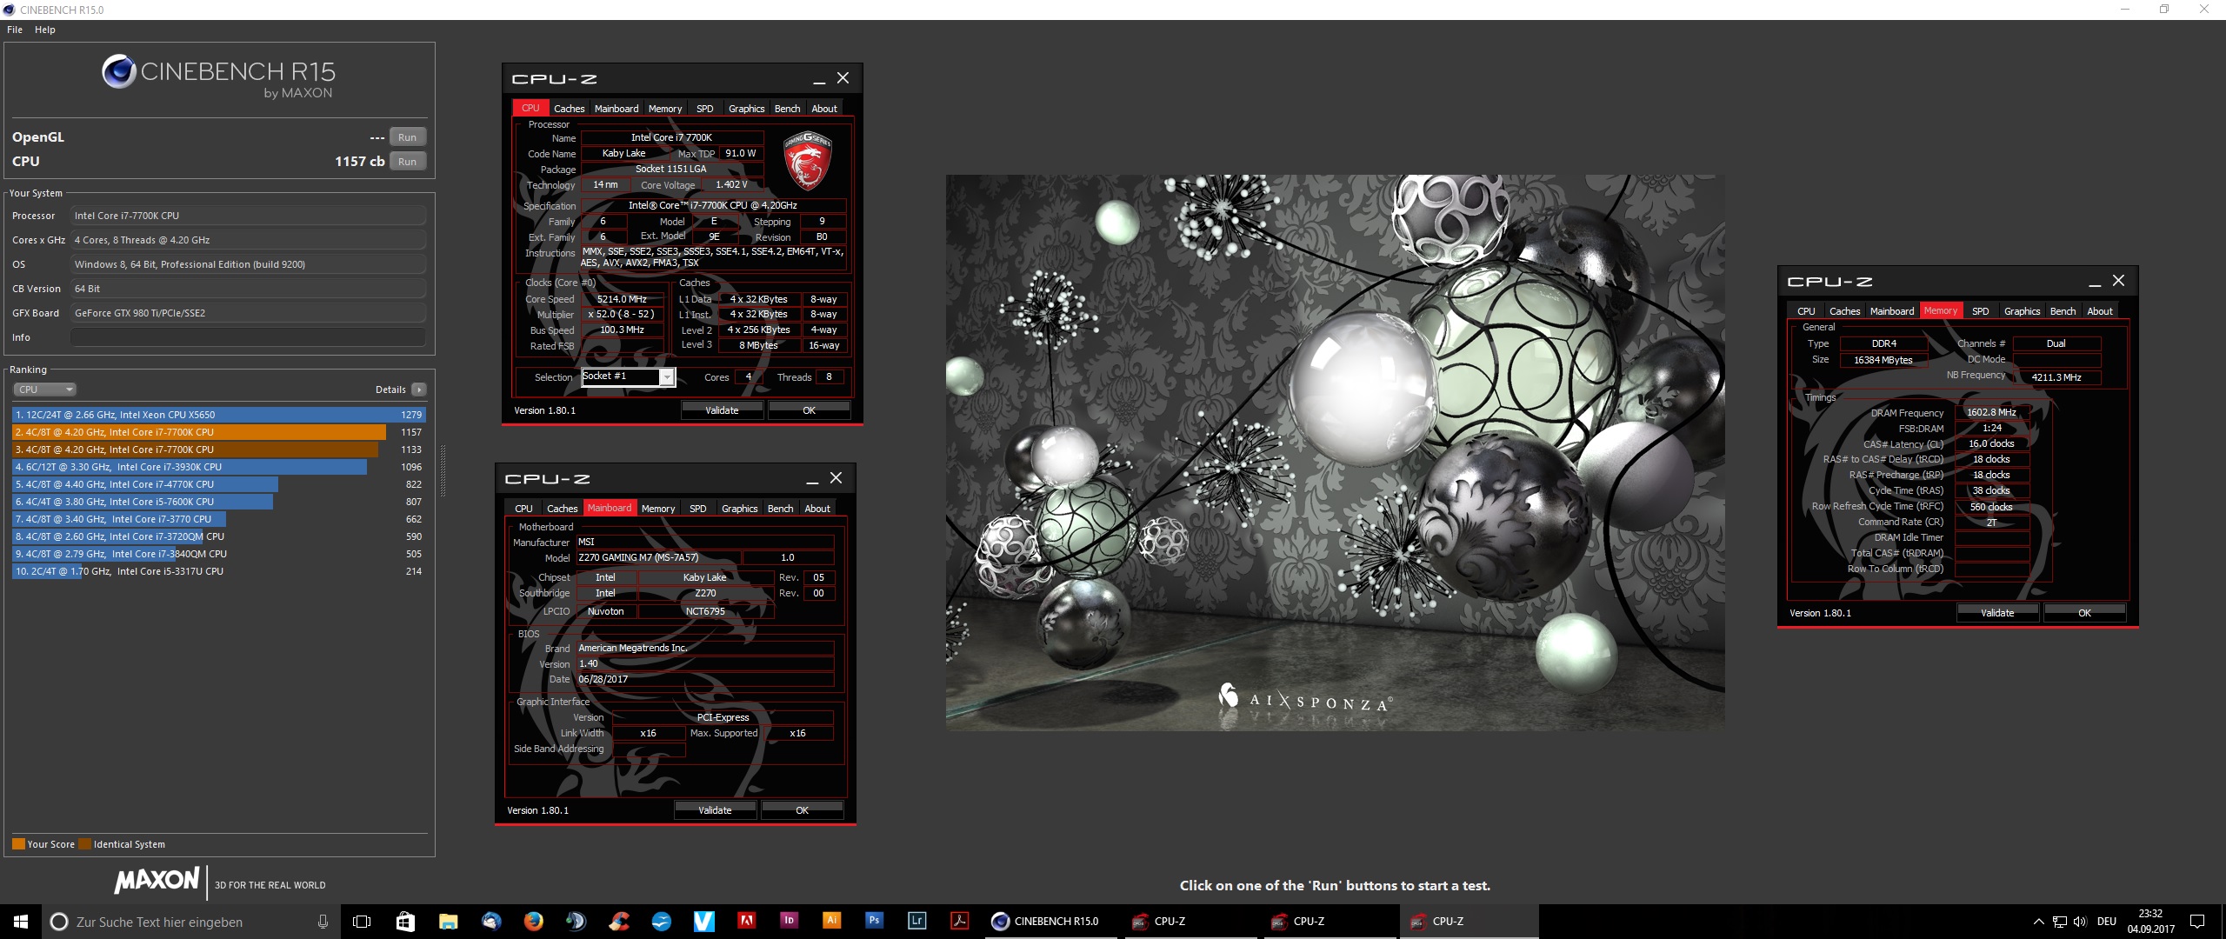Open Lightroom from the taskbar
2226x939 pixels.
pyautogui.click(x=916, y=922)
